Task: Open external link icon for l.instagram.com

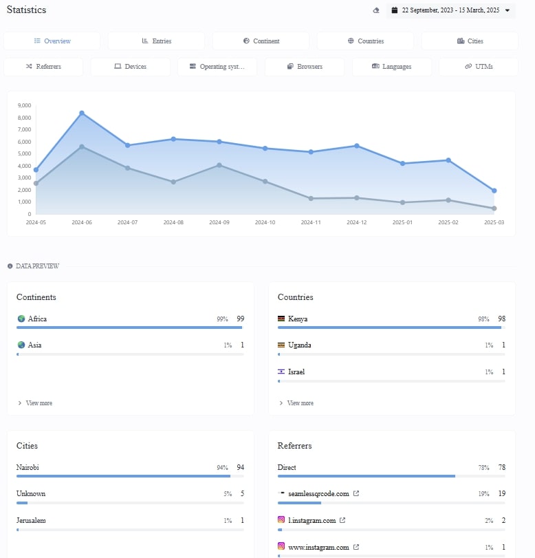Action: (342, 521)
